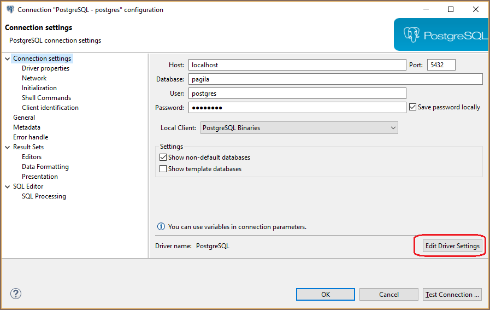Click inside the Host input field
Image resolution: width=490 pixels, height=310 pixels.
point(297,65)
